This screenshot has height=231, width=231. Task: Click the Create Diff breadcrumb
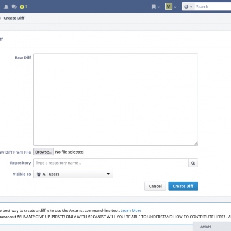pyautogui.click(x=14, y=18)
